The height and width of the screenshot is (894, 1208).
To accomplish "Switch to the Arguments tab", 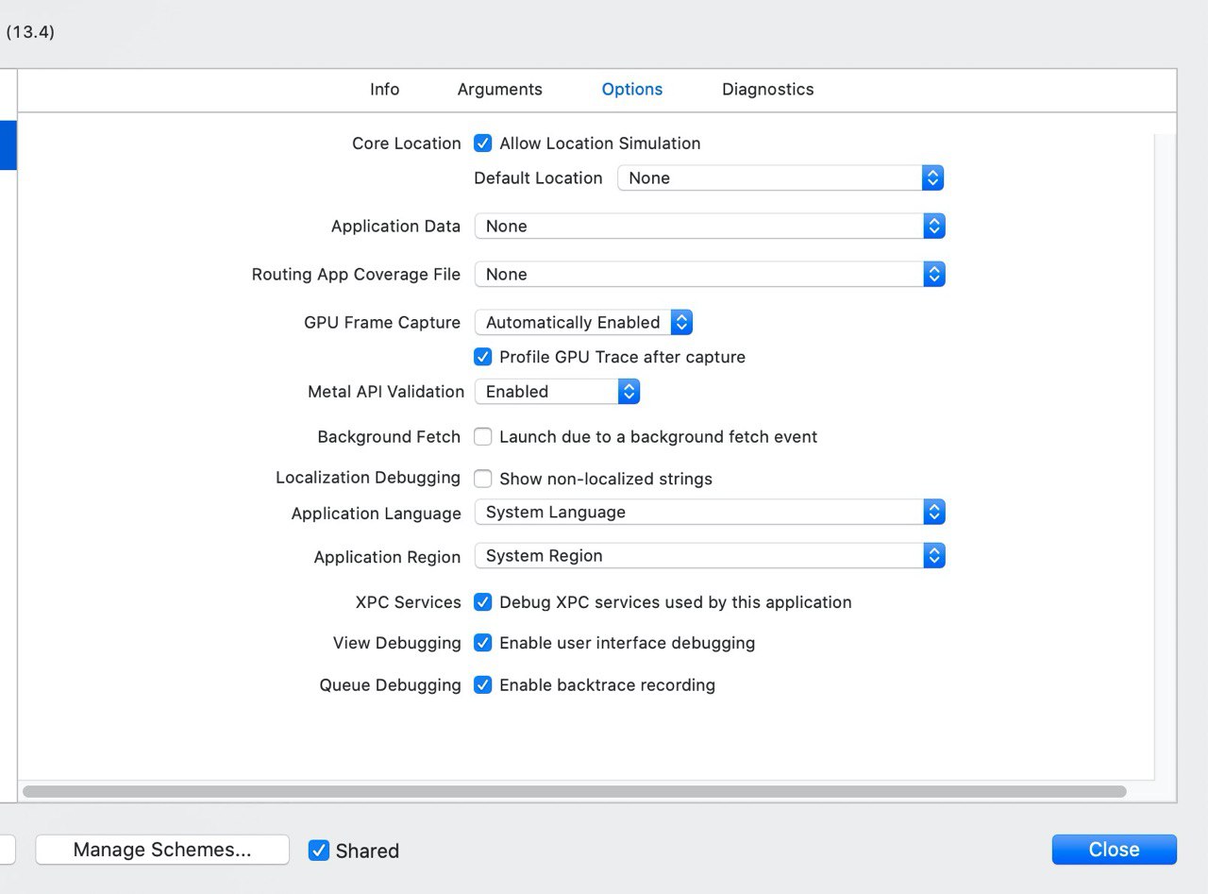I will pos(499,90).
